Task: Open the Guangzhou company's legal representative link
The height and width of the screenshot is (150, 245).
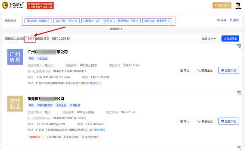Action: pyautogui.click(x=49, y=65)
